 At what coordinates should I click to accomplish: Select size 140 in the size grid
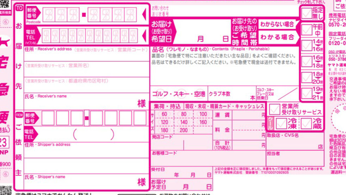coord(184,122)
